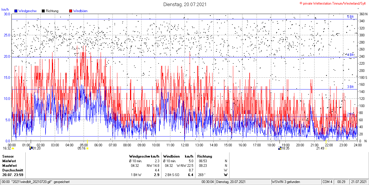This screenshot has width=369, height=185.
Task: Click the 20.07. 23:59 row label
Action: (13, 175)
